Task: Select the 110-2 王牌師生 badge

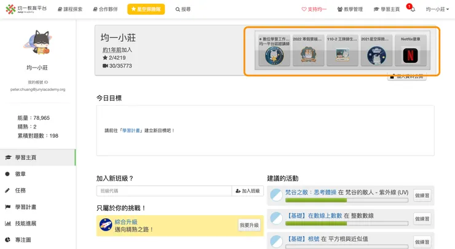Action: (342, 50)
